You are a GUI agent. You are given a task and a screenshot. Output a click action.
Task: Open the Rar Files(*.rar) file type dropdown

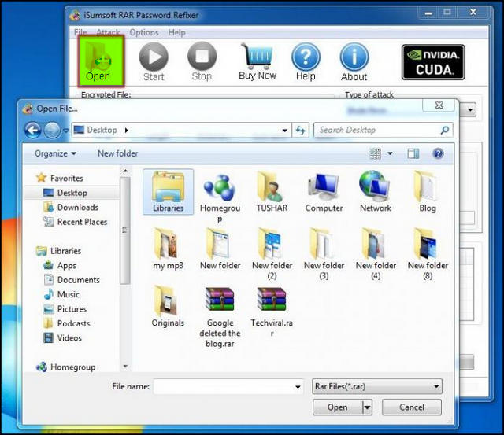[377, 386]
